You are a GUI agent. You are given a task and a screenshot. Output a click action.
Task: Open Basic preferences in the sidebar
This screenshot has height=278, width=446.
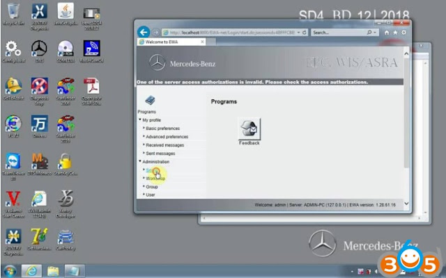[162, 128]
